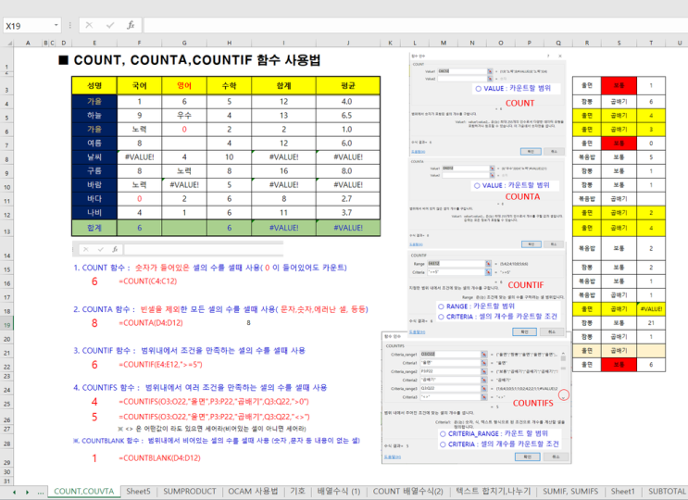688x500 pixels.
Task: Select the formula text '=COUNT(C4:C12)'
Action: pos(148,281)
